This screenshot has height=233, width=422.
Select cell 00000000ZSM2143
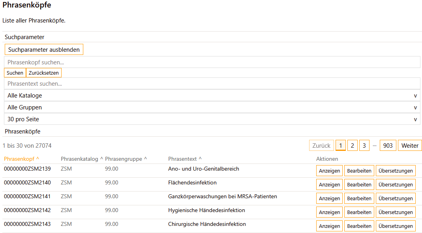click(27, 224)
